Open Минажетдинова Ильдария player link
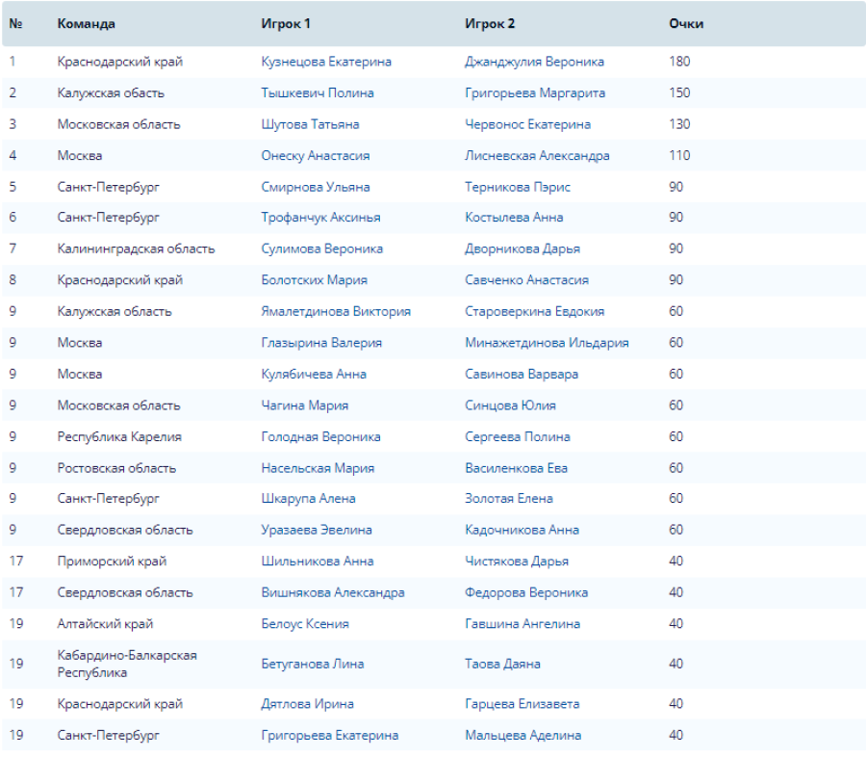This screenshot has height=758, width=866. click(547, 343)
